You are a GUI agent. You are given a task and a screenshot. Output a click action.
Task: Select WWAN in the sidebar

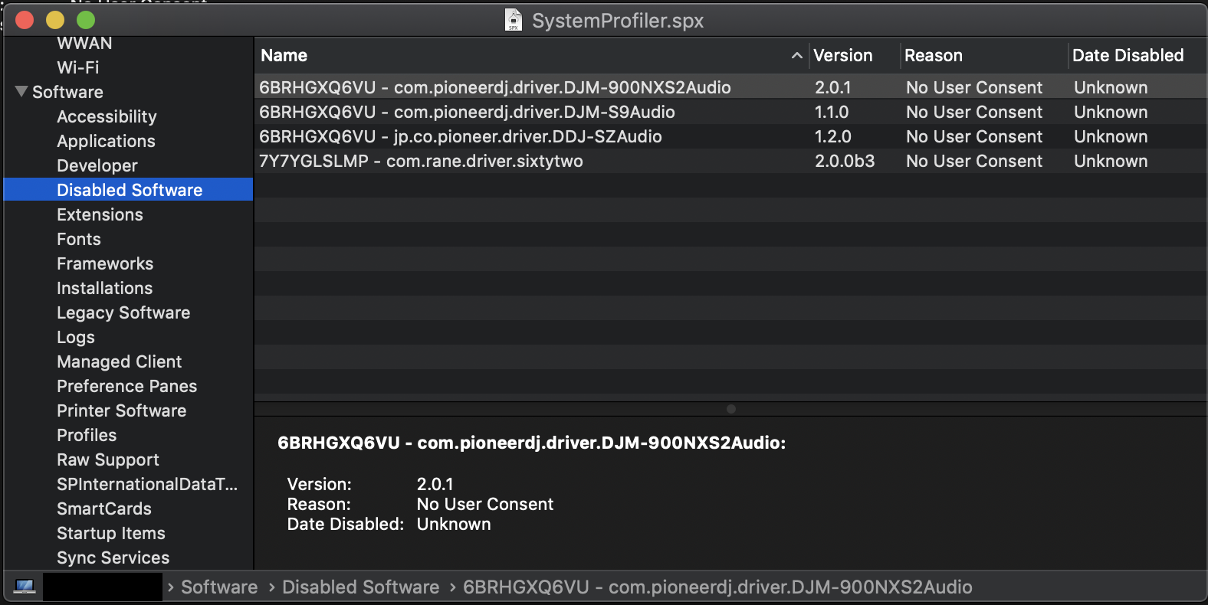click(84, 43)
